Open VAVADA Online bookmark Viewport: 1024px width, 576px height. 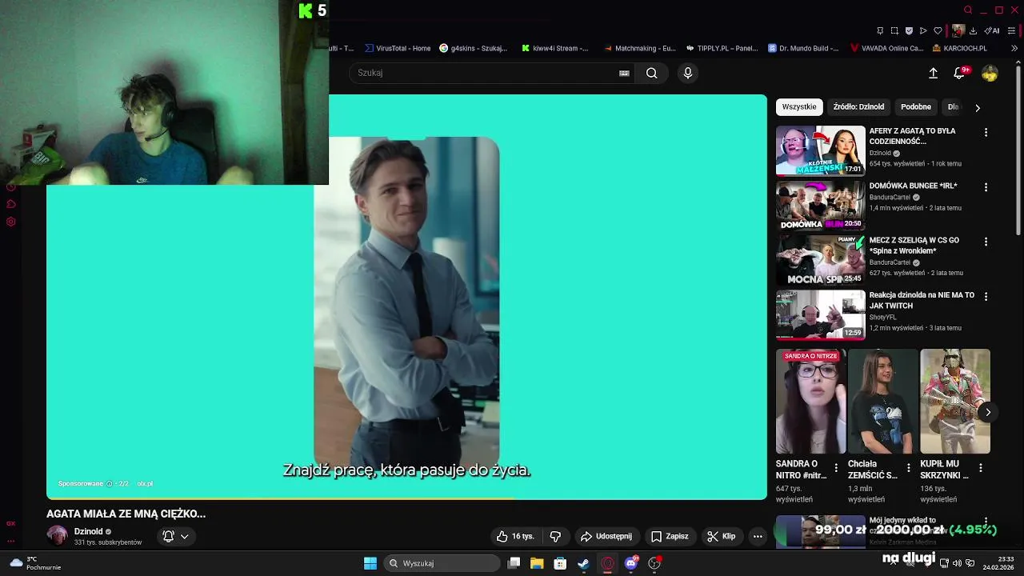click(x=886, y=48)
